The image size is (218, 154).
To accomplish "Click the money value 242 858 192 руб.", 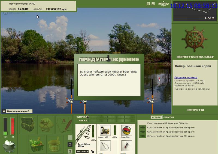I will 56,9.
